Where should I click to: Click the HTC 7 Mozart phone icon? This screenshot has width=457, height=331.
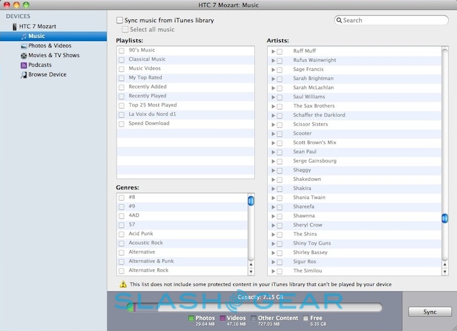(15, 27)
